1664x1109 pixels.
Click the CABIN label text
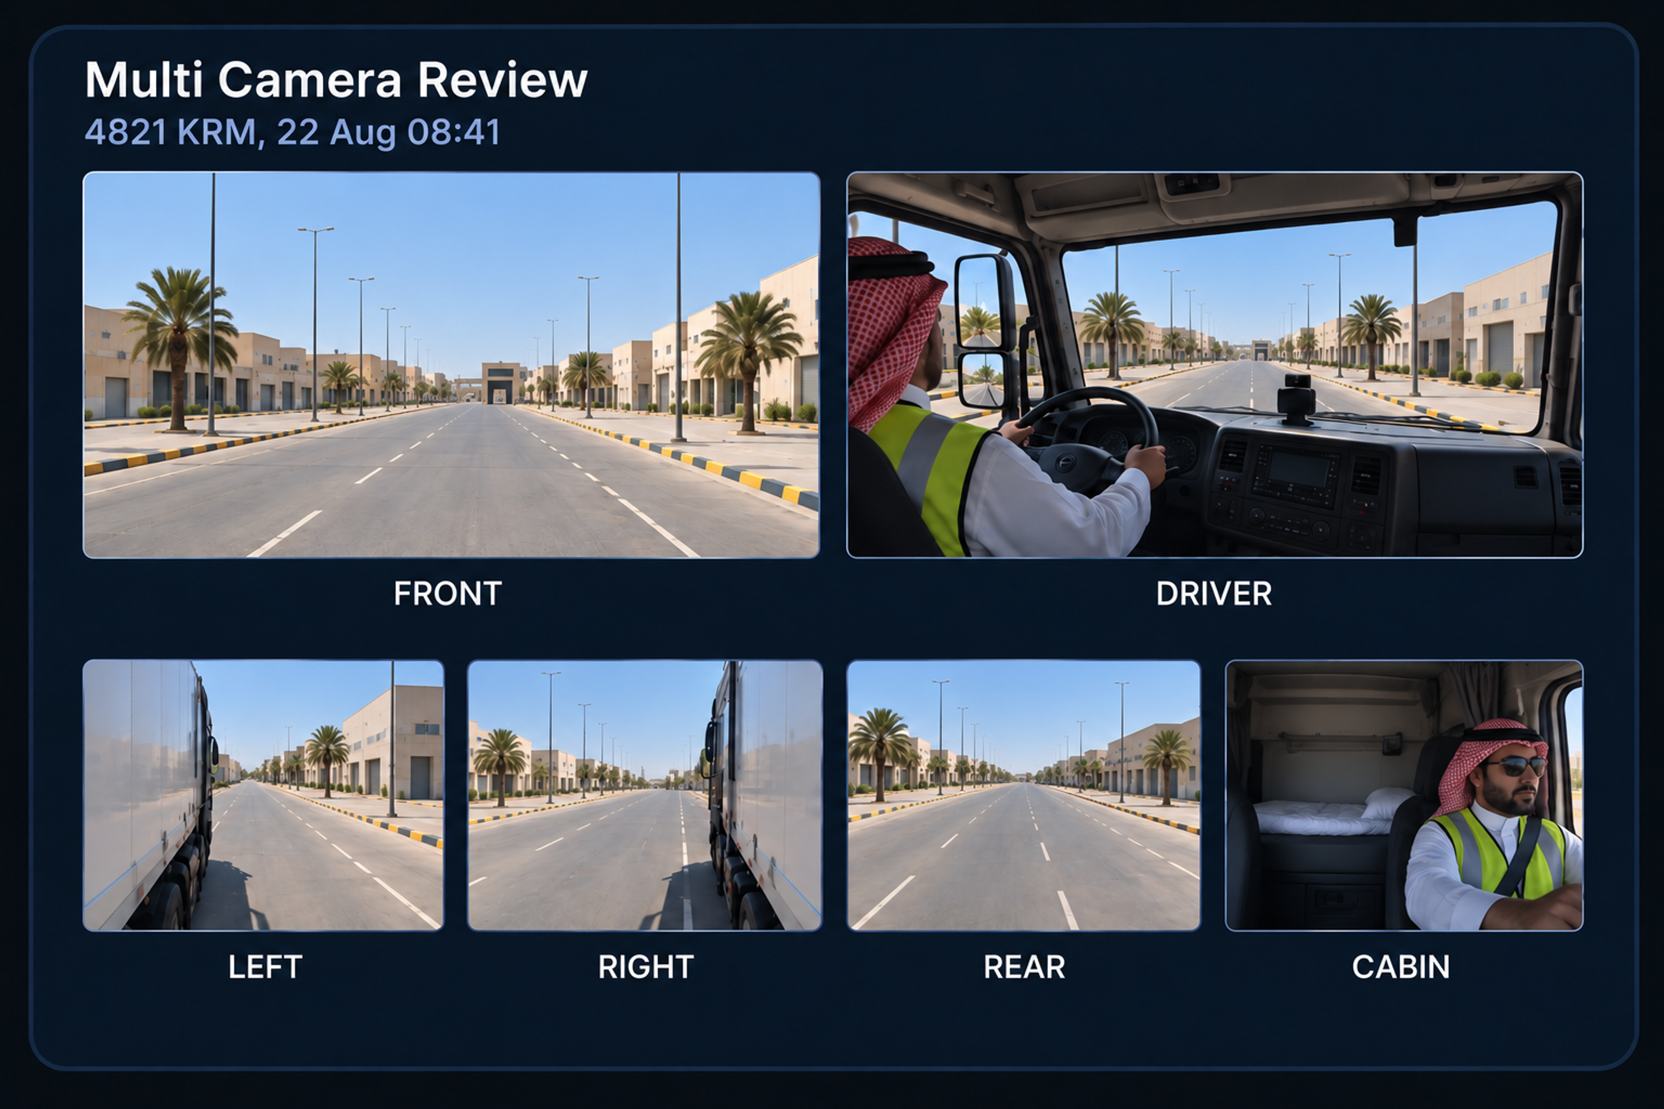1401,967
